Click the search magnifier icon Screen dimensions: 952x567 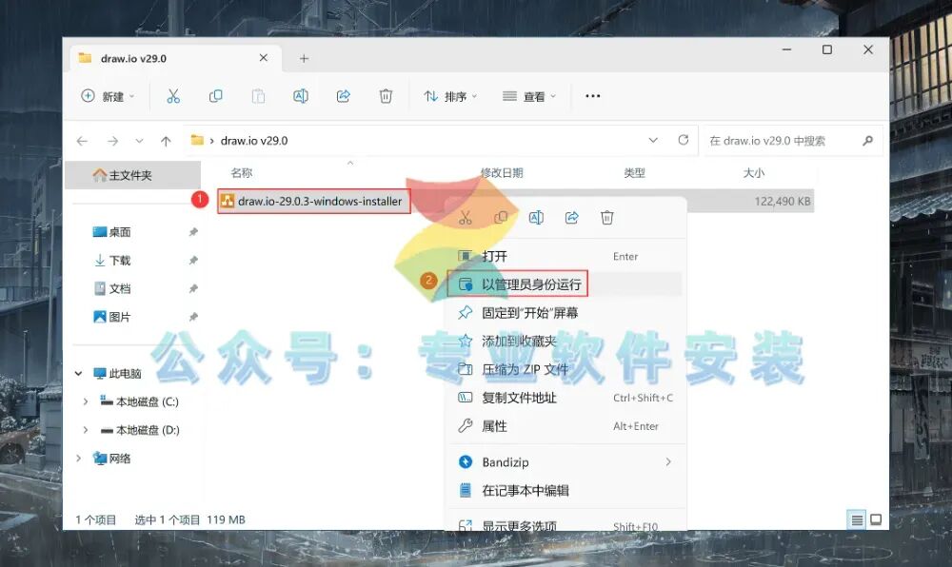(x=867, y=140)
